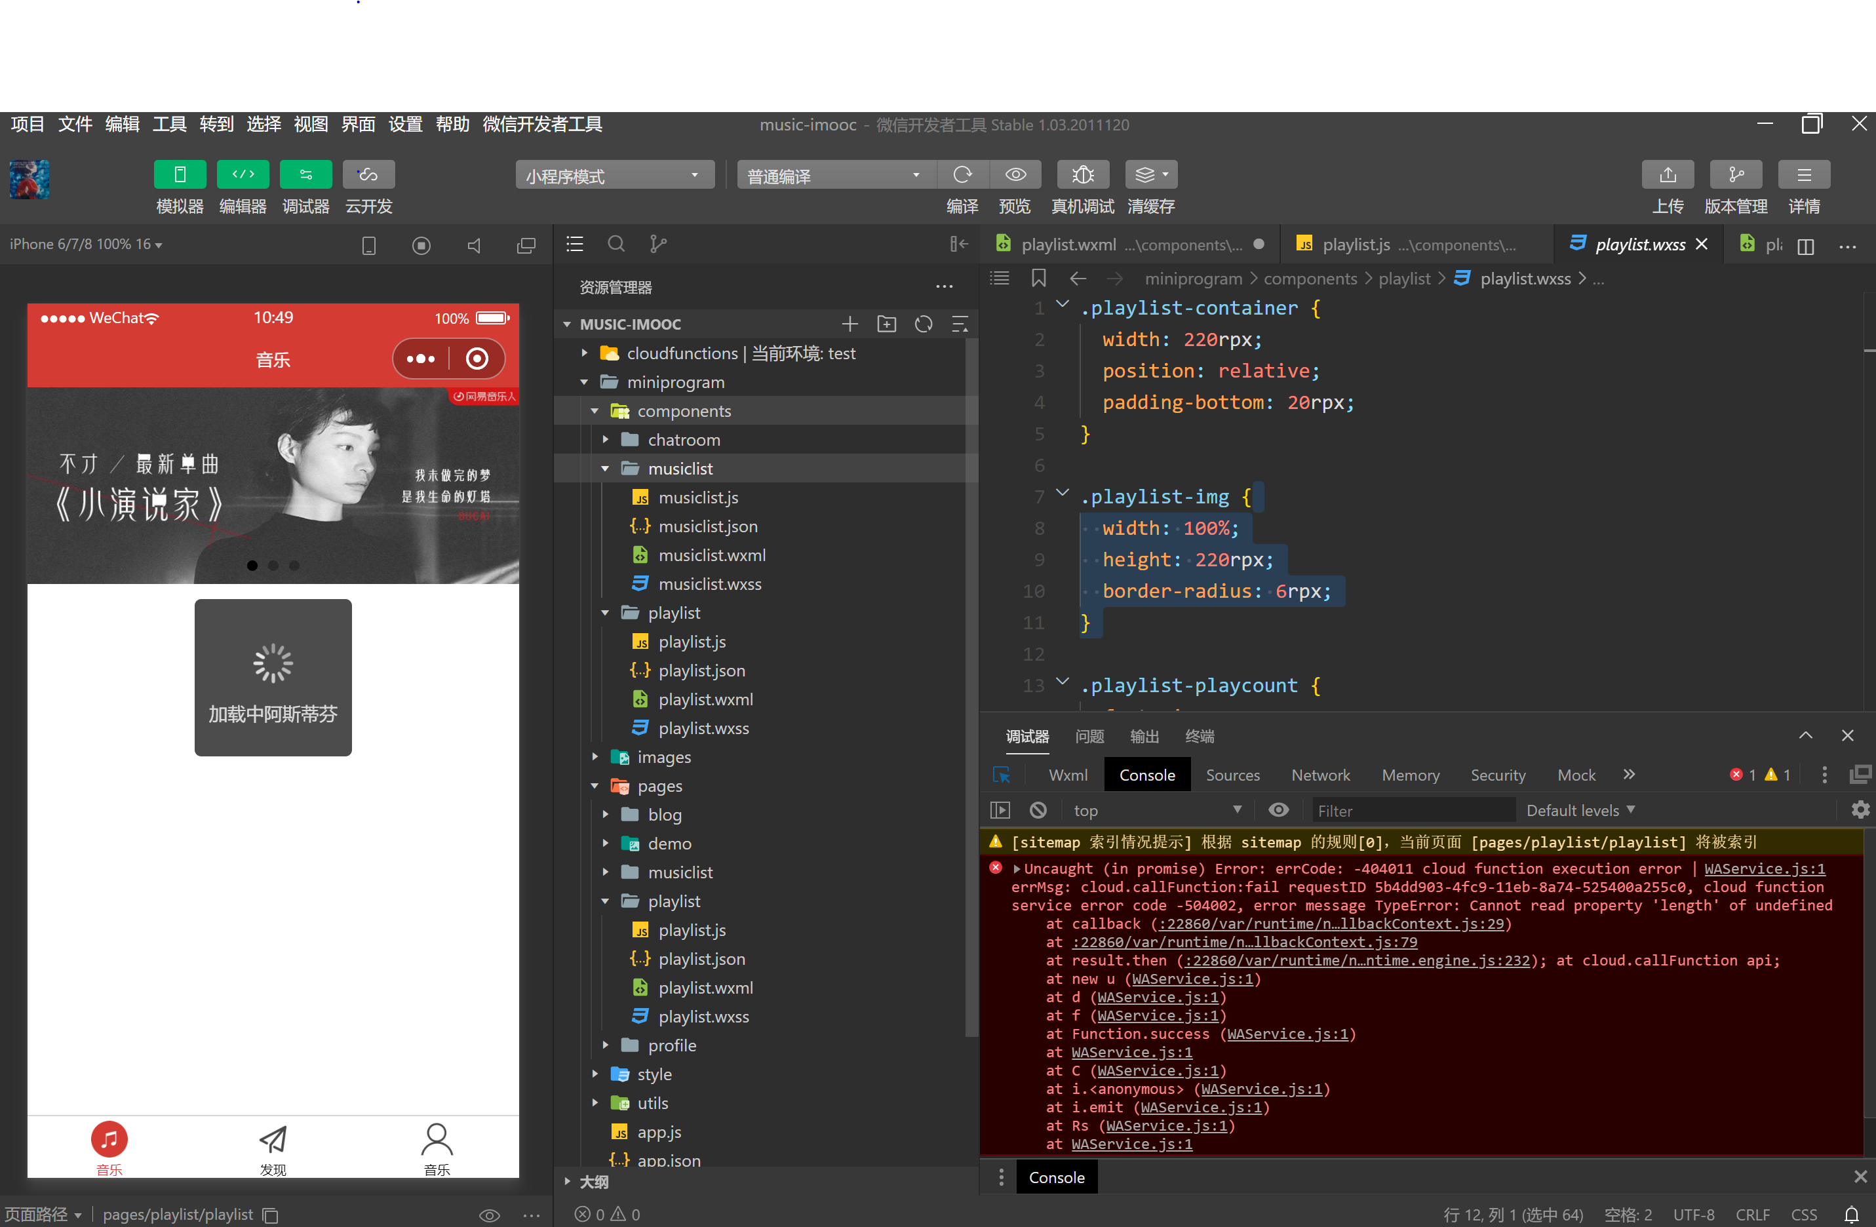Fold the .playlist-img CSS block
The image size is (1876, 1227).
point(1063,492)
